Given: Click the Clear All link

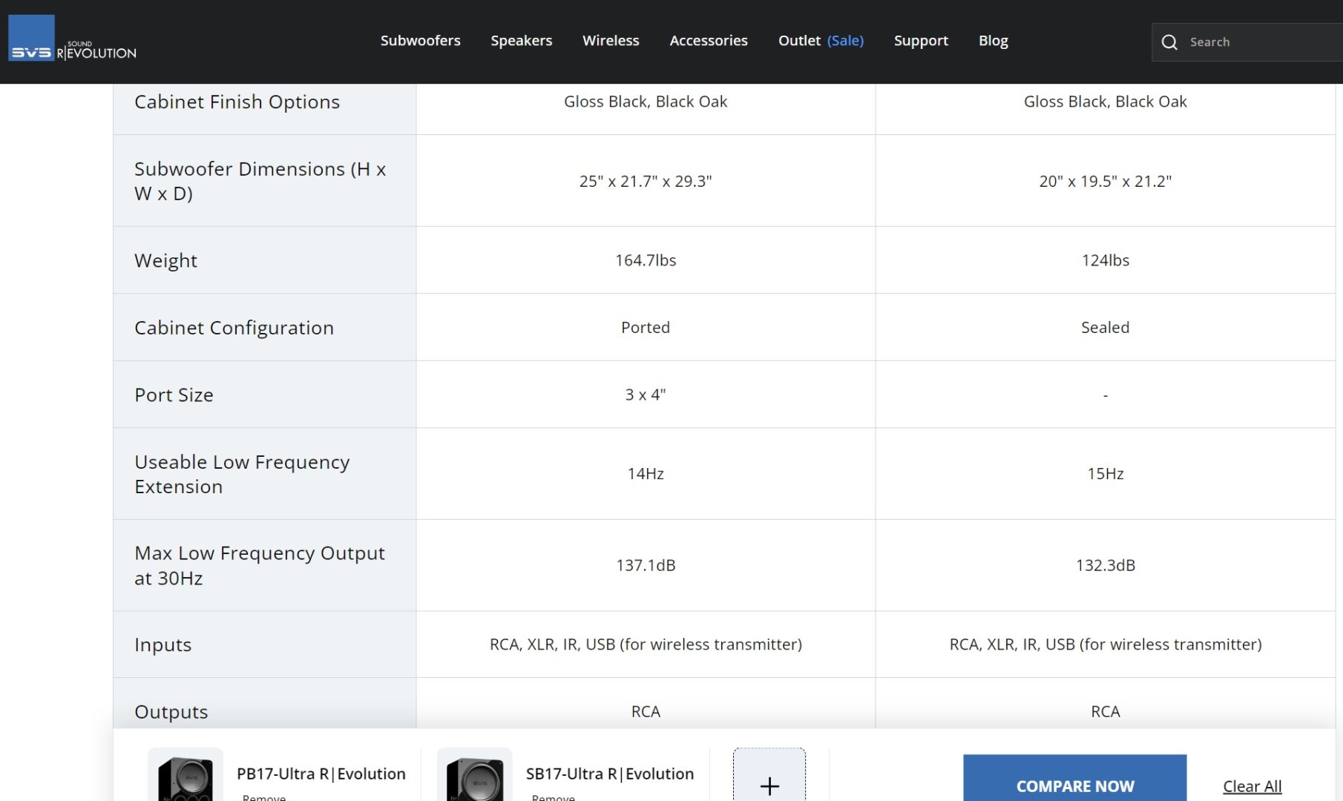Looking at the screenshot, I should (1252, 786).
